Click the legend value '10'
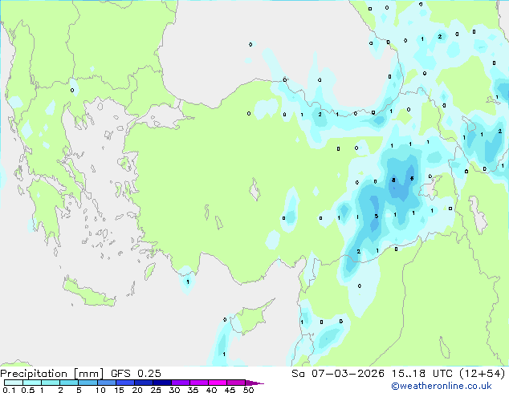This screenshot has width=509, height=393. [x=100, y=390]
